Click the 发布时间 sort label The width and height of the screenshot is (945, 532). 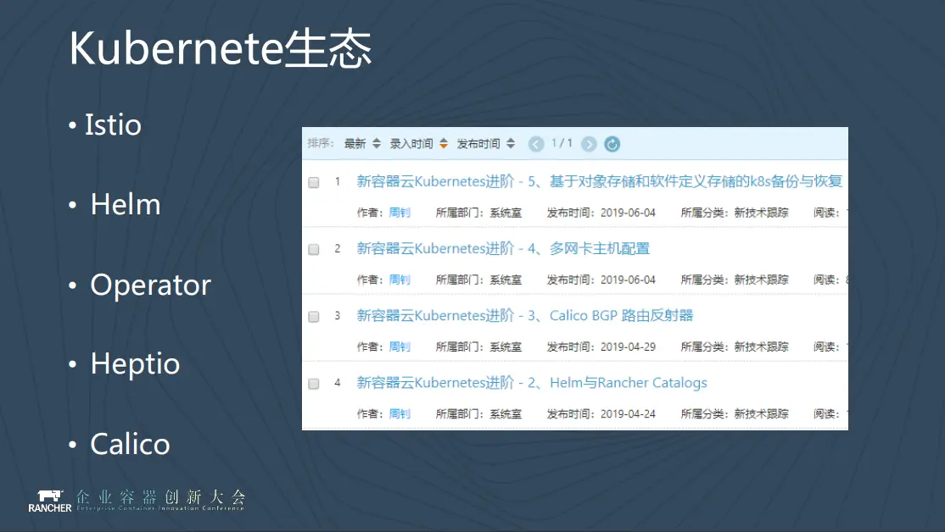tap(478, 143)
